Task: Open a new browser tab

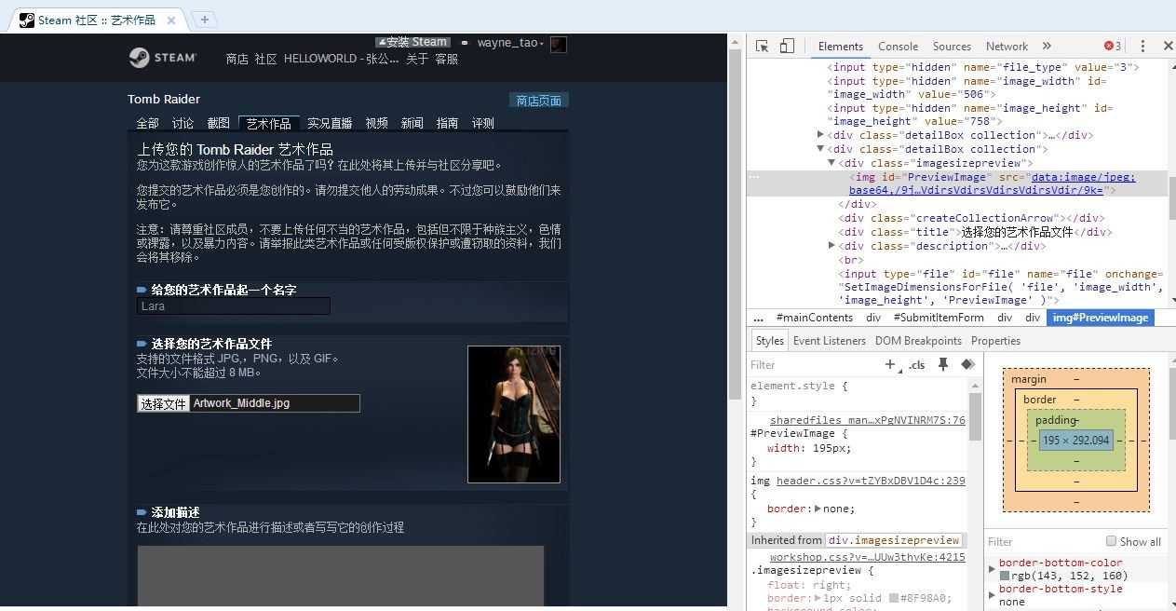Action: click(204, 19)
